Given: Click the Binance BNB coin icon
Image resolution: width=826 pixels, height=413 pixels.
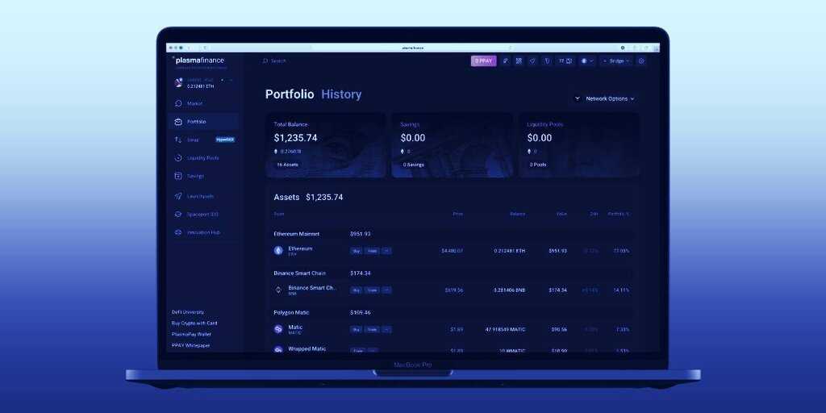Looking at the screenshot, I should coord(278,290).
